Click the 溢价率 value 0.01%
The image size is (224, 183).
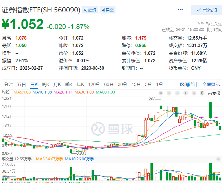(83, 61)
